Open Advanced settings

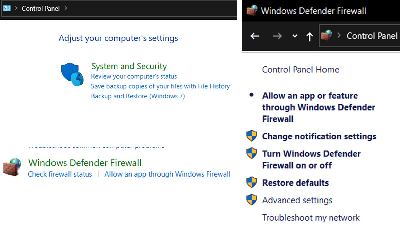pos(297,200)
